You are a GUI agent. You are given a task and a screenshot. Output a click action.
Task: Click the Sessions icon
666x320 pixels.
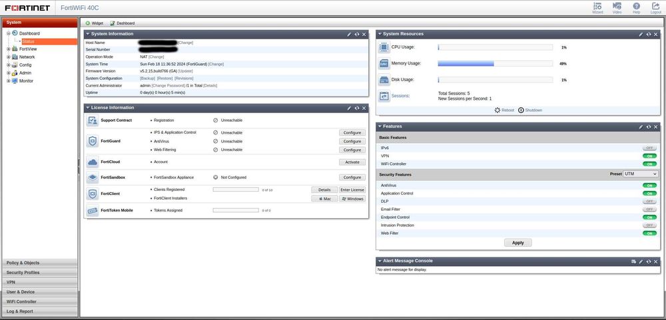coord(384,96)
